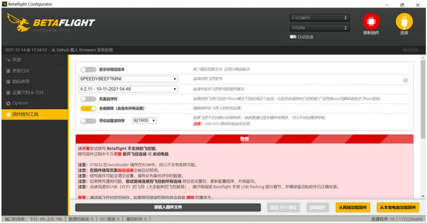
Task: Click the 警告 warning header
Action: tap(245, 139)
